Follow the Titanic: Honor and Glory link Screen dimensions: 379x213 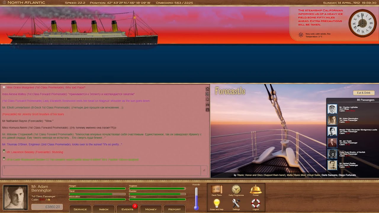[x=261, y=175]
